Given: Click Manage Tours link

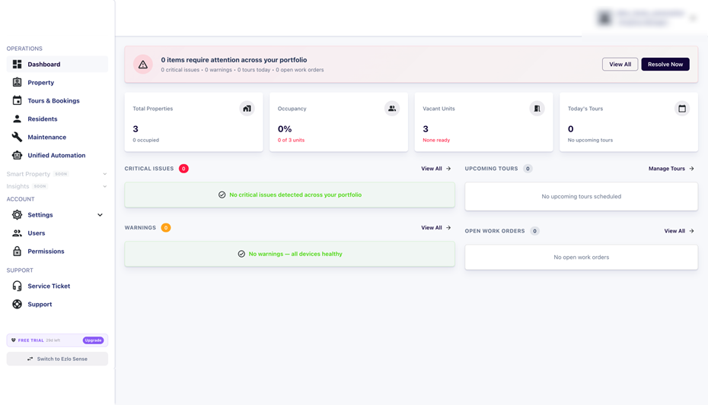Looking at the screenshot, I should click(671, 169).
